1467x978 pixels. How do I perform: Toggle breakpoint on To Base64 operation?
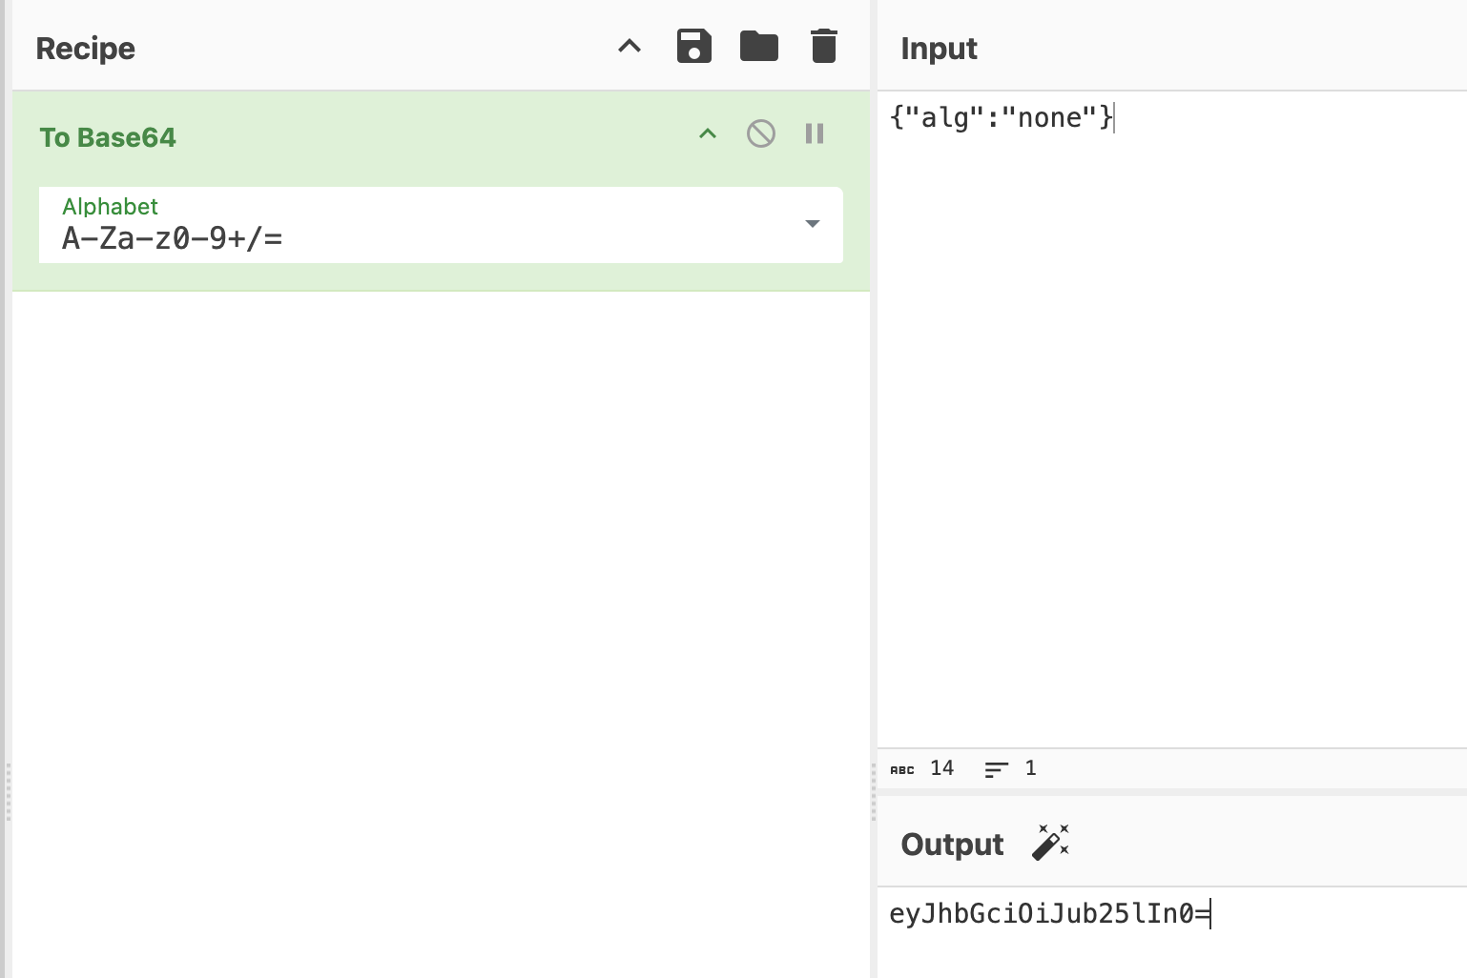814,133
